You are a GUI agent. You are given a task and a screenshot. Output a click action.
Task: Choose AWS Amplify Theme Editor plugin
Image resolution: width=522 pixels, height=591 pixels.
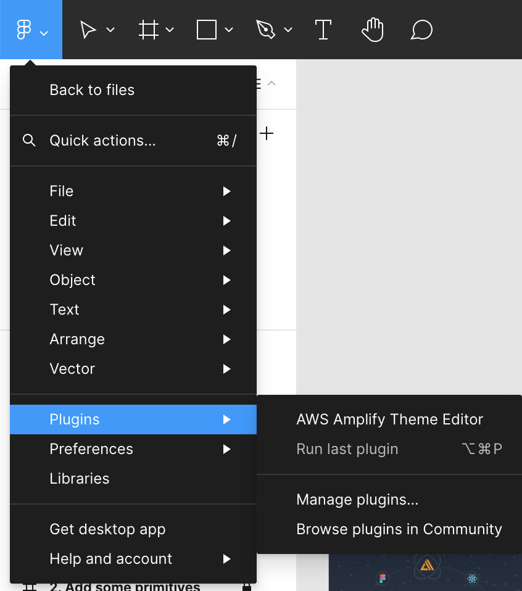[389, 419]
